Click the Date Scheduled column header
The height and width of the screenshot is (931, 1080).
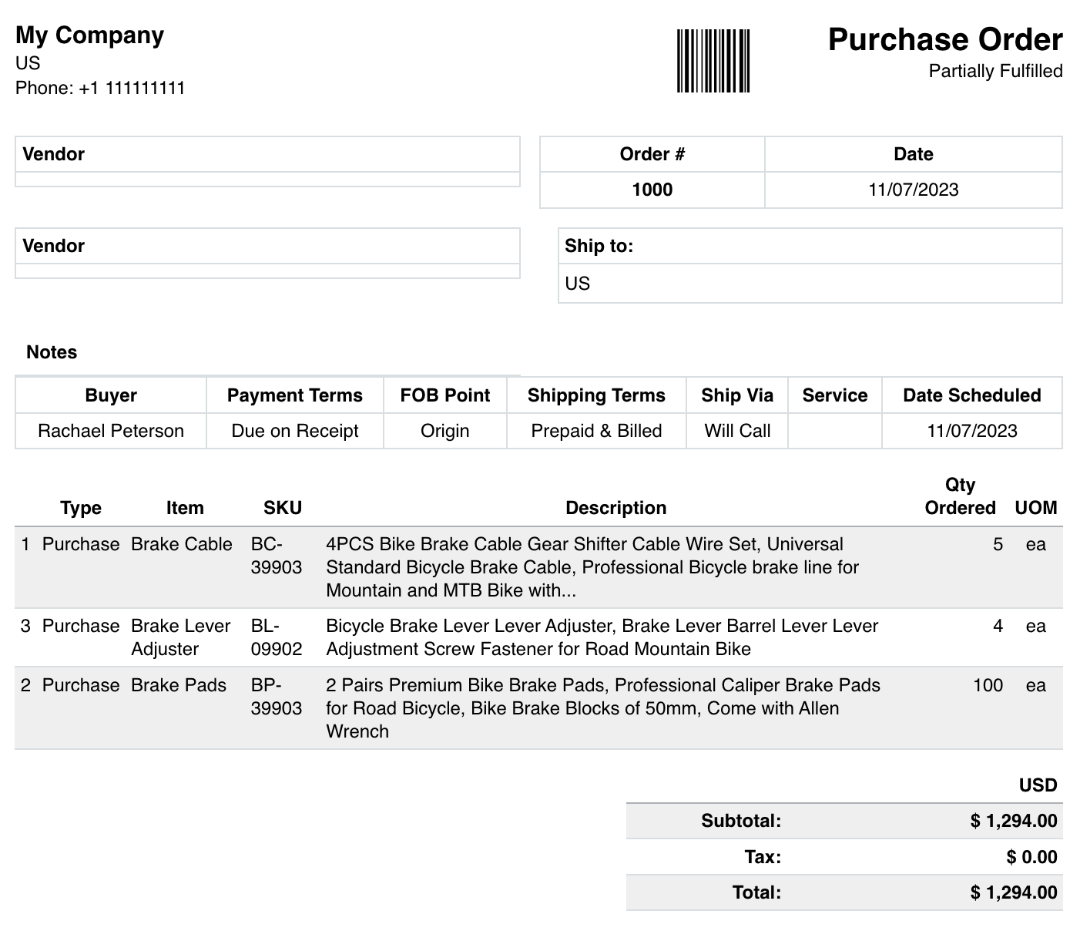[971, 395]
